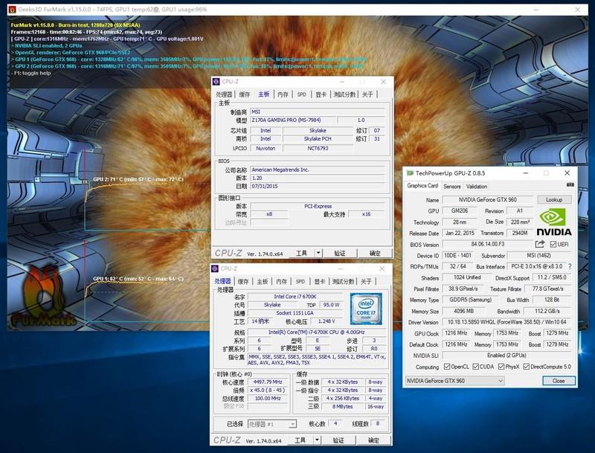Click the Lookup button in GPU-Z
Image resolution: width=595 pixels, height=453 pixels.
554,199
